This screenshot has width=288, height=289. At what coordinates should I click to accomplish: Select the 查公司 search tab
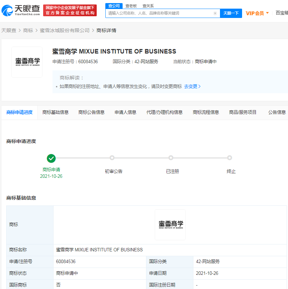pyautogui.click(x=114, y=6)
